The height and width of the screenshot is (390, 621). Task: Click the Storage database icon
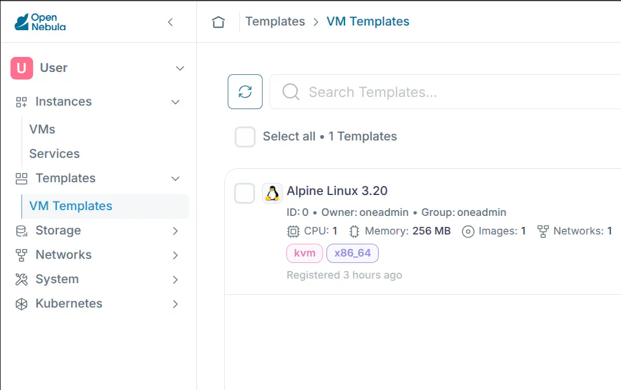point(21,231)
